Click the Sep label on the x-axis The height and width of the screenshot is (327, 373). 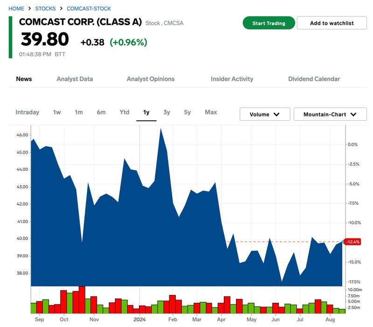click(40, 320)
